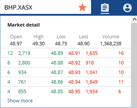Click the 48.95 ask price

tap(74, 91)
